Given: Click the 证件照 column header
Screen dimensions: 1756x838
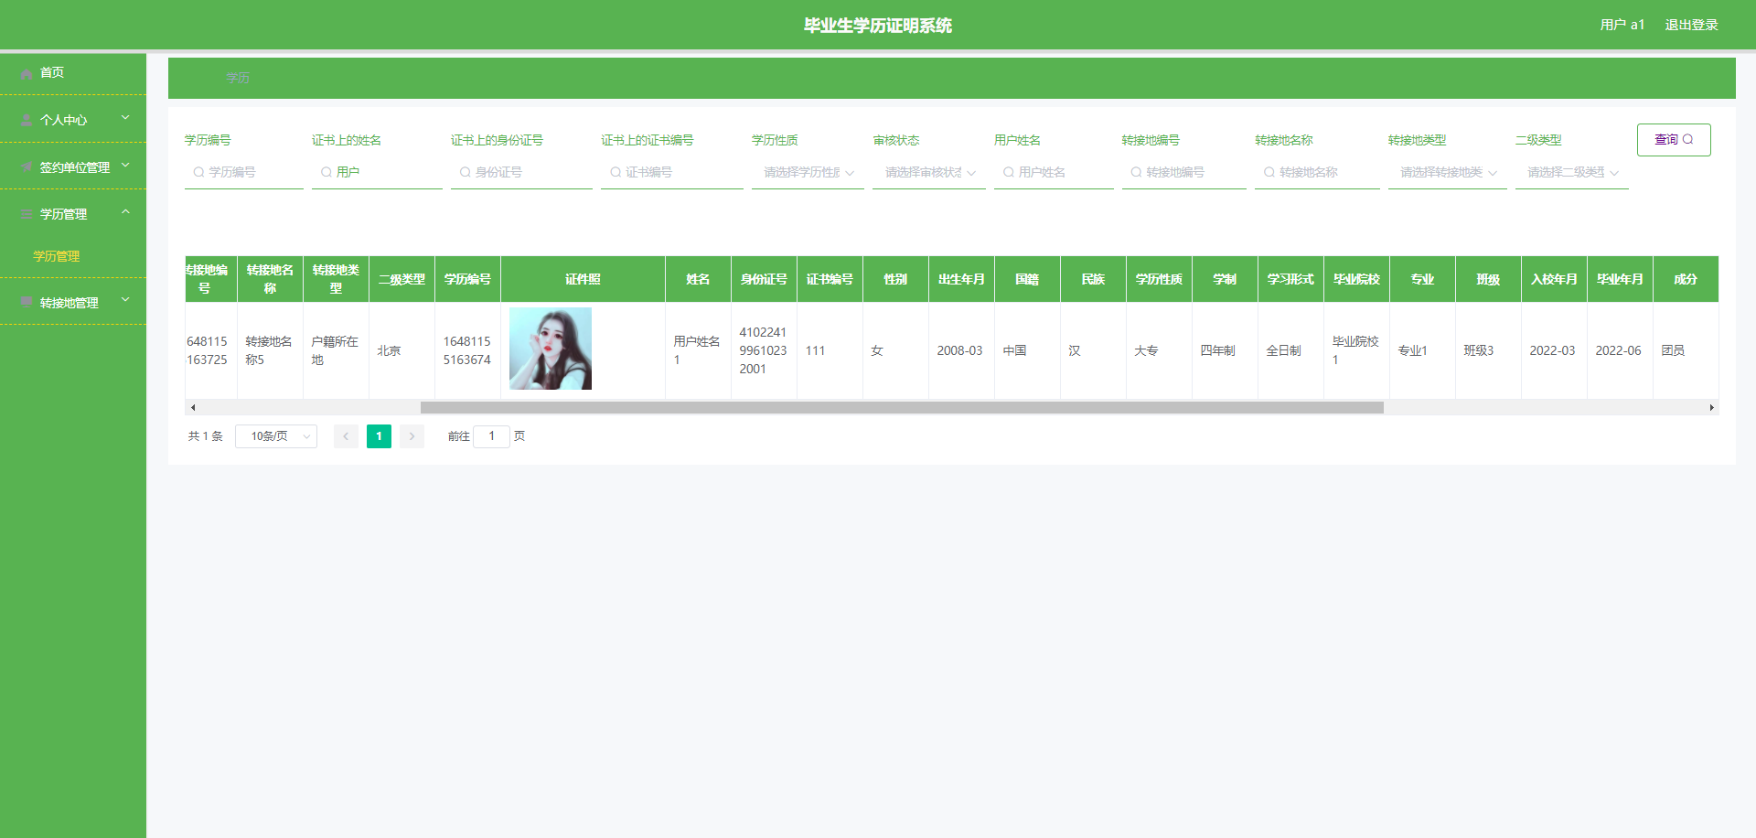Looking at the screenshot, I should coord(583,279).
